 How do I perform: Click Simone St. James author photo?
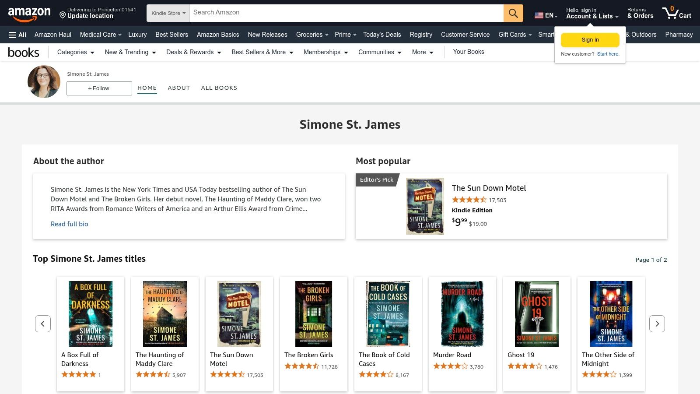click(x=44, y=81)
